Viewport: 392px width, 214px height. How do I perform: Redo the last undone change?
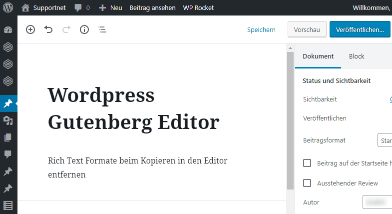(x=66, y=29)
